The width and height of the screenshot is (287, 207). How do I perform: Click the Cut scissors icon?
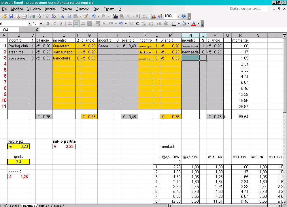(62, 16)
